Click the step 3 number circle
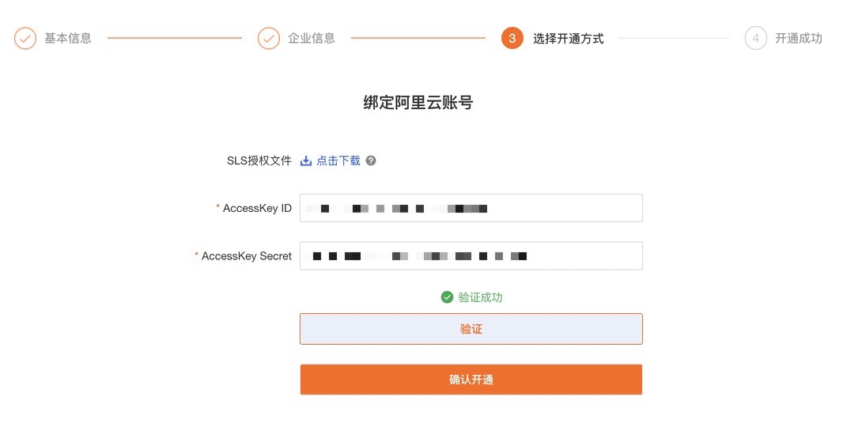 (512, 38)
